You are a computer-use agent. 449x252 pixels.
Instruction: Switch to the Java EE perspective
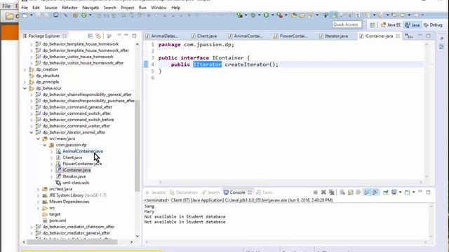(391, 25)
